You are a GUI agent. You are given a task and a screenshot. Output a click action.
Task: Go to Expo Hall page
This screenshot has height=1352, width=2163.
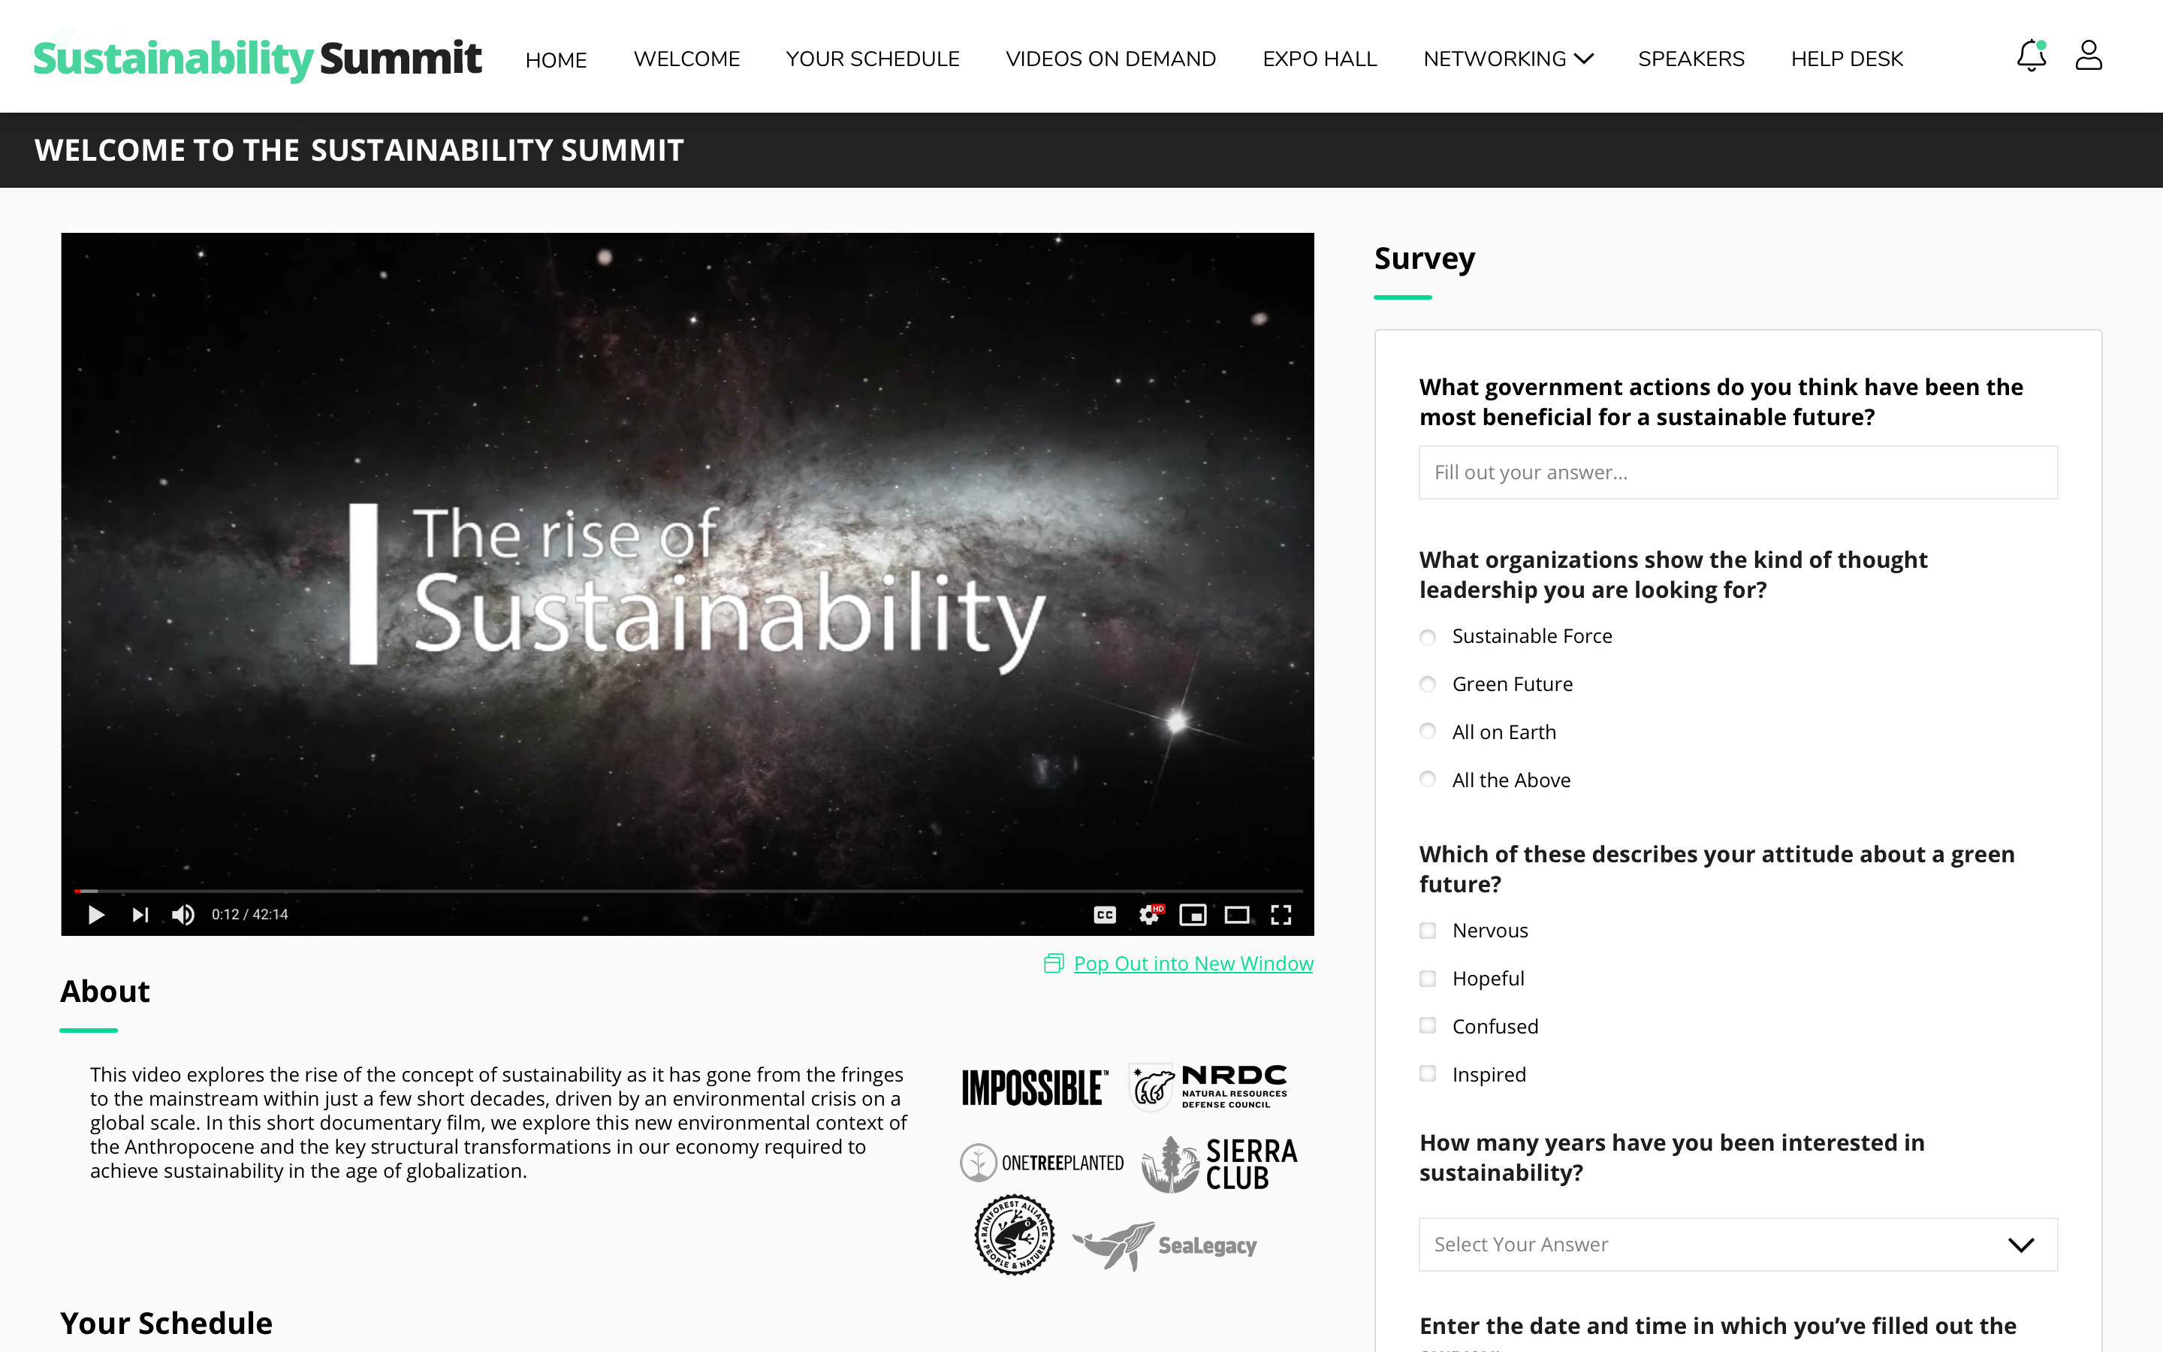tap(1320, 59)
